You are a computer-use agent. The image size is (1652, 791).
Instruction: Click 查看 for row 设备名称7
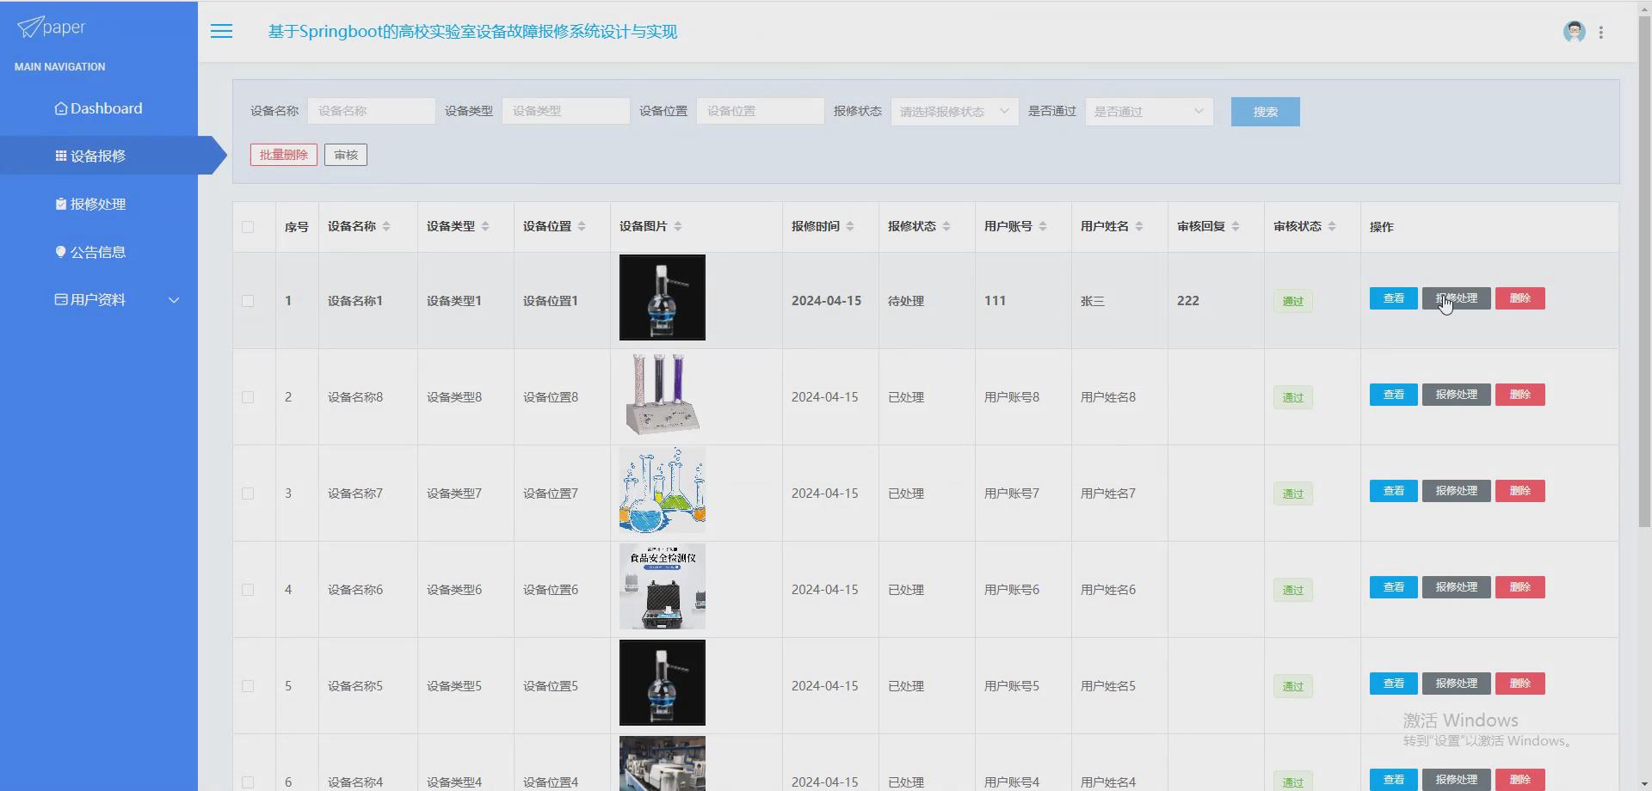[x=1394, y=491]
